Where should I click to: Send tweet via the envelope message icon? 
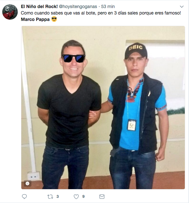[x=102, y=197]
